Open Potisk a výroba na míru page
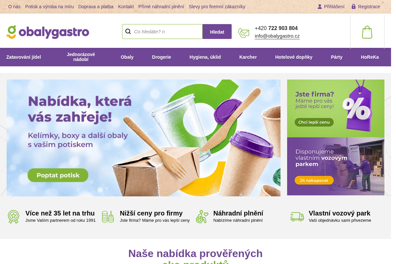Image resolution: width=396 pixels, height=264 pixels. 49,7
